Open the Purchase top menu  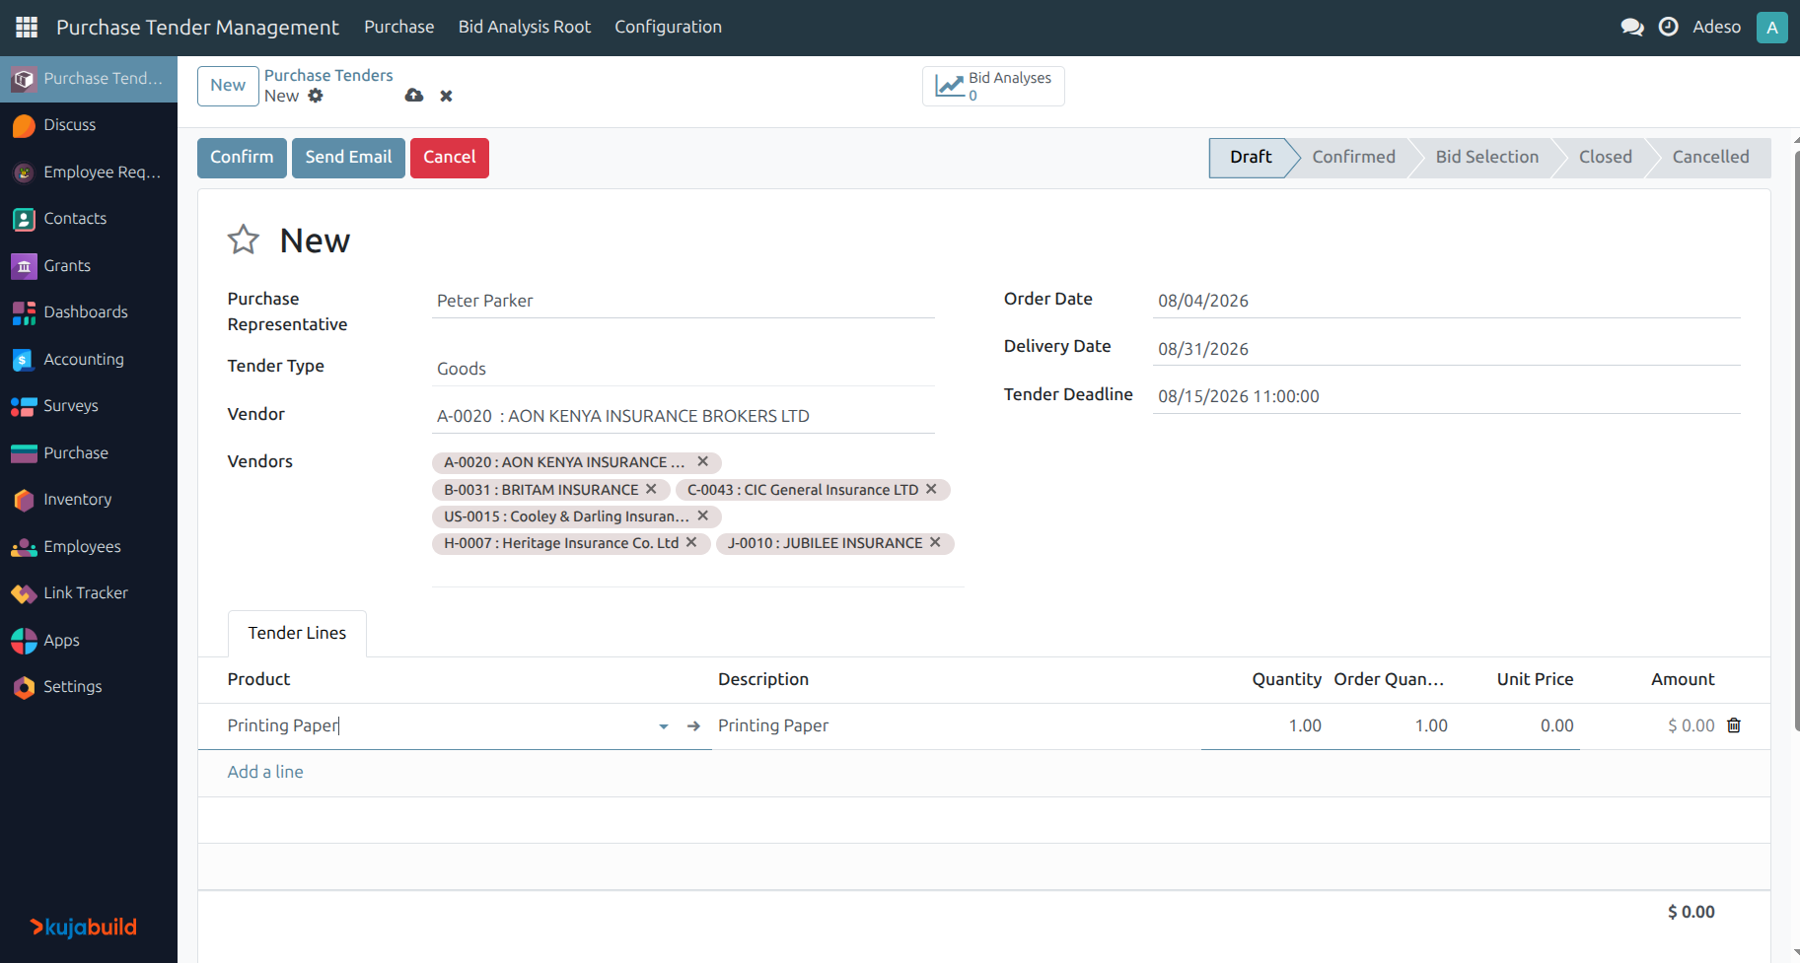coord(399,27)
